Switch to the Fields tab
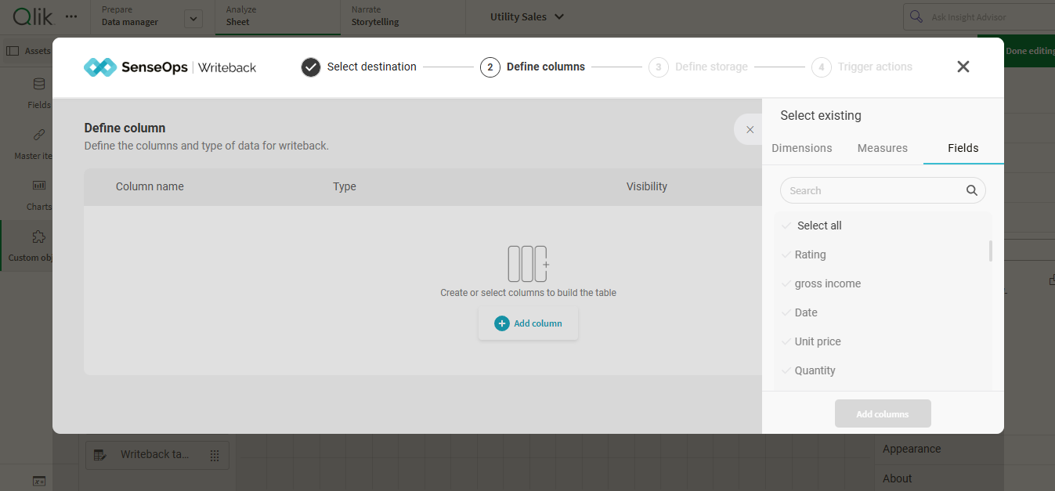The image size is (1055, 491). click(x=963, y=148)
